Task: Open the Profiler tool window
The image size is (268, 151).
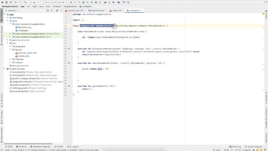Action: [x=59, y=147]
